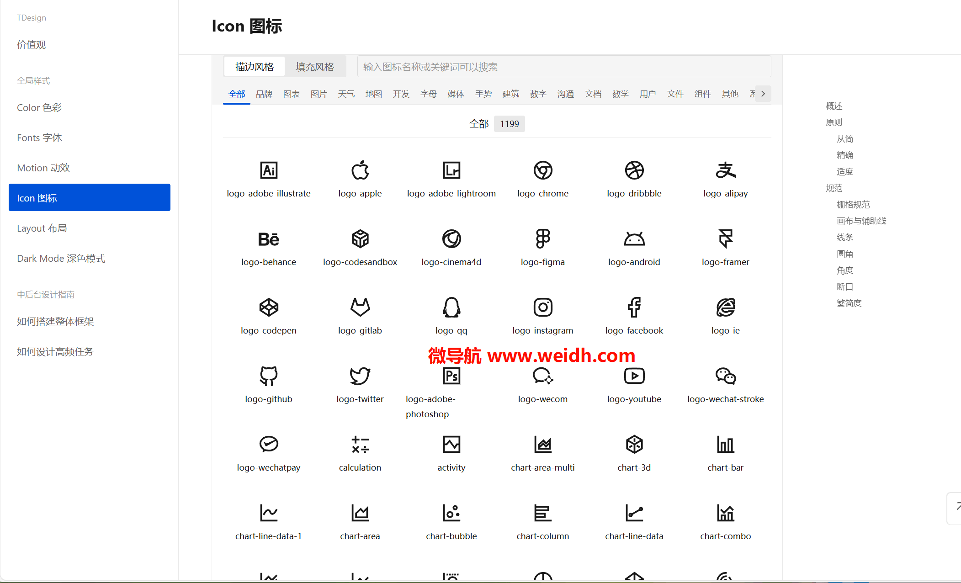Pick the logo-framer icon
This screenshot has width=961, height=583.
726,239
